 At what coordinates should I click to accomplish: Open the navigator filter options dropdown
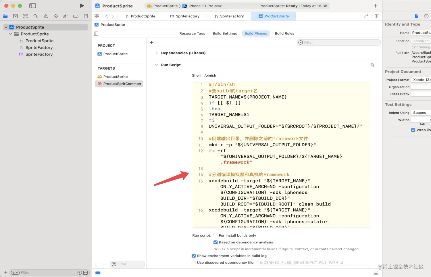click(15, 272)
